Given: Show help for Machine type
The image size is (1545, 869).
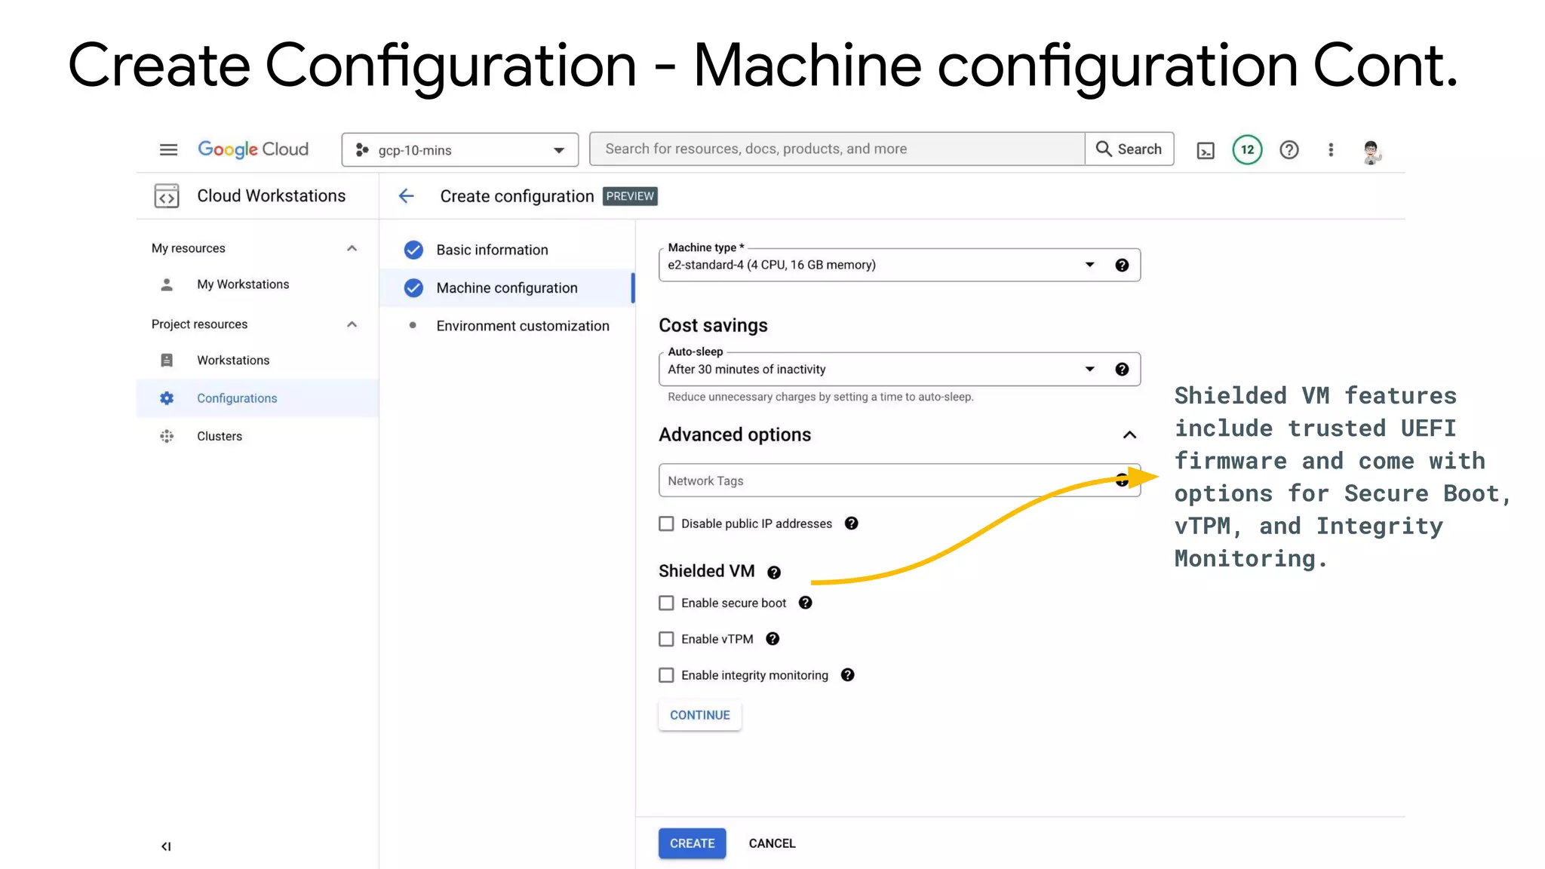Looking at the screenshot, I should tap(1122, 265).
